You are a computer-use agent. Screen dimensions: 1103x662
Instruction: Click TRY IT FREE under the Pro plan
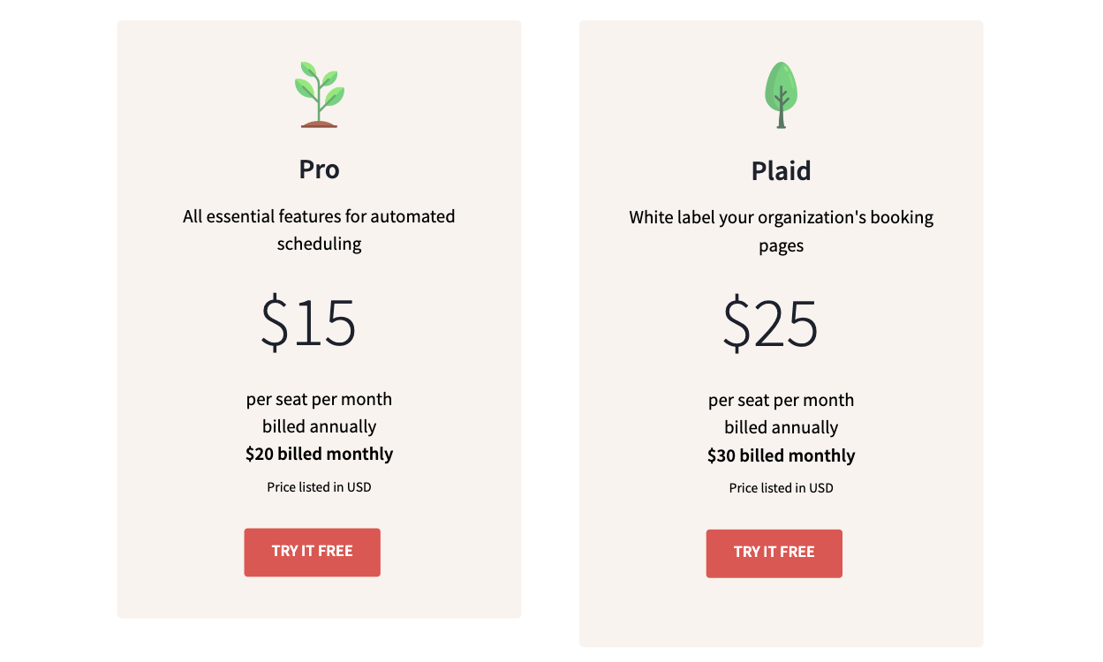click(x=312, y=552)
